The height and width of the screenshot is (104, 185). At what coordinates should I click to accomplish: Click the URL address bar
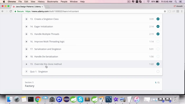90,11
